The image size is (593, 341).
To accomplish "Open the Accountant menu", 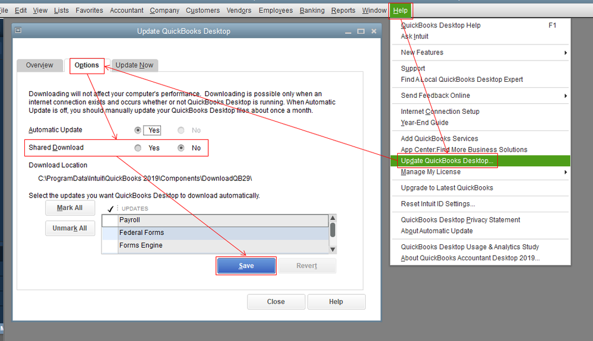I will tap(126, 10).
